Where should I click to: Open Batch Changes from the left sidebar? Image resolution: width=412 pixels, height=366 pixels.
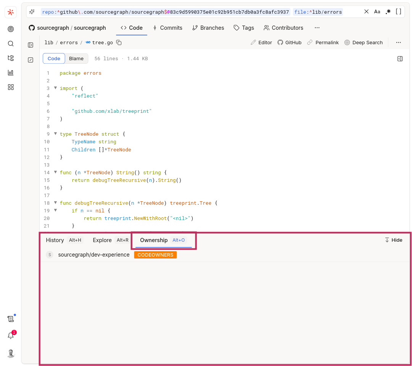pyautogui.click(x=10, y=58)
